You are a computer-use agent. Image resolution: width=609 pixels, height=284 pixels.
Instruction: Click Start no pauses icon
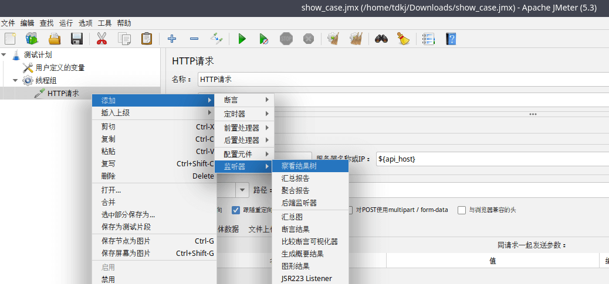coord(263,39)
